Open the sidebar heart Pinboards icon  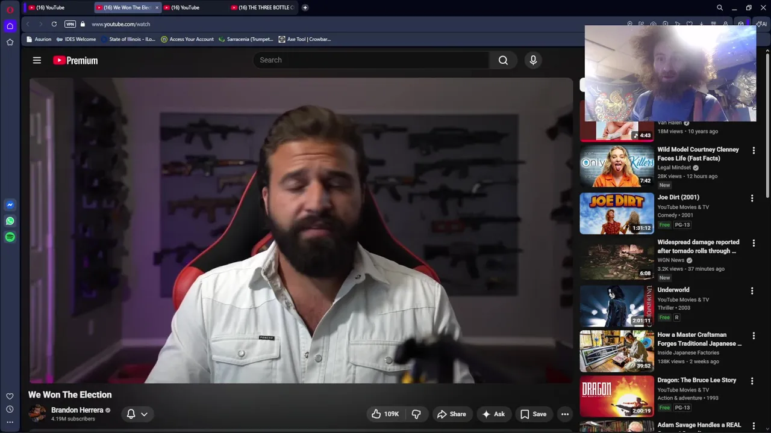10,396
